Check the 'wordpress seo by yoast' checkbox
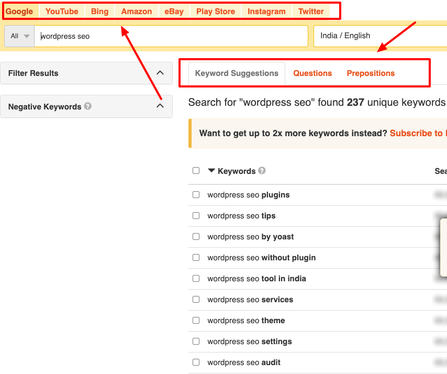Viewport: 447px width, 374px height. pos(196,236)
